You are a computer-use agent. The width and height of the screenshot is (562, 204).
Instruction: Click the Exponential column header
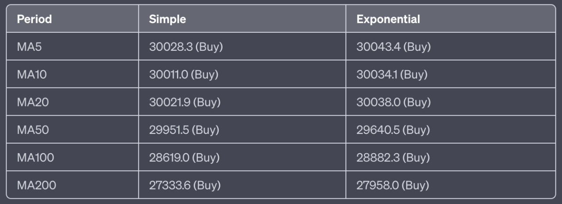[x=388, y=19]
